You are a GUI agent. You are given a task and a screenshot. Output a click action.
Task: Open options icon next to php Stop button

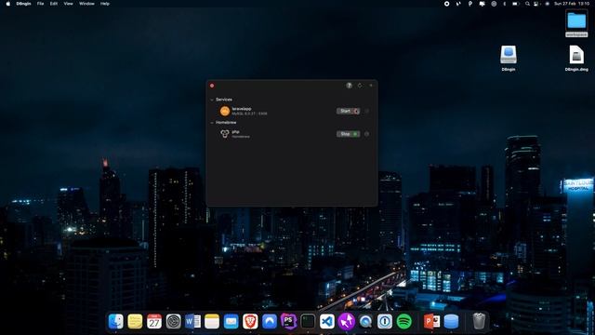(x=366, y=134)
